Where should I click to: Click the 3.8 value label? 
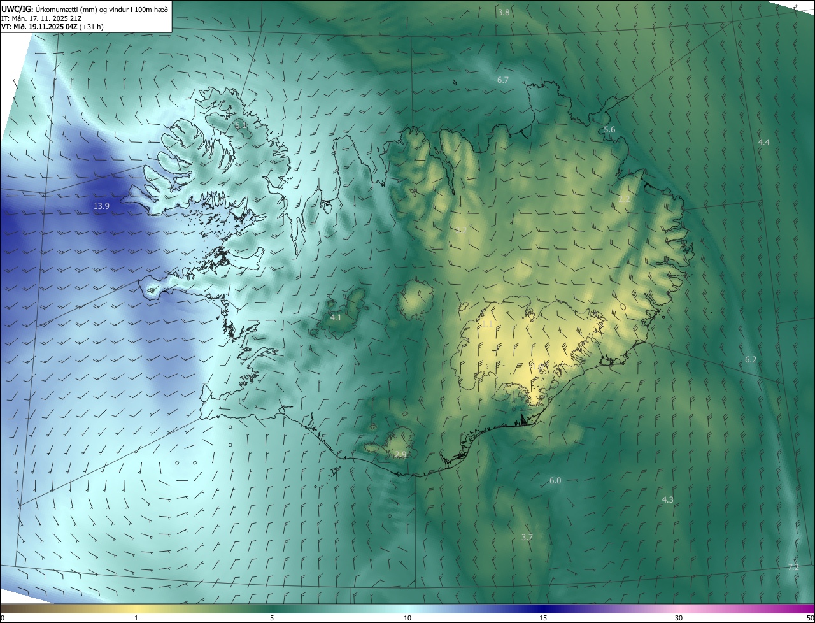point(504,12)
